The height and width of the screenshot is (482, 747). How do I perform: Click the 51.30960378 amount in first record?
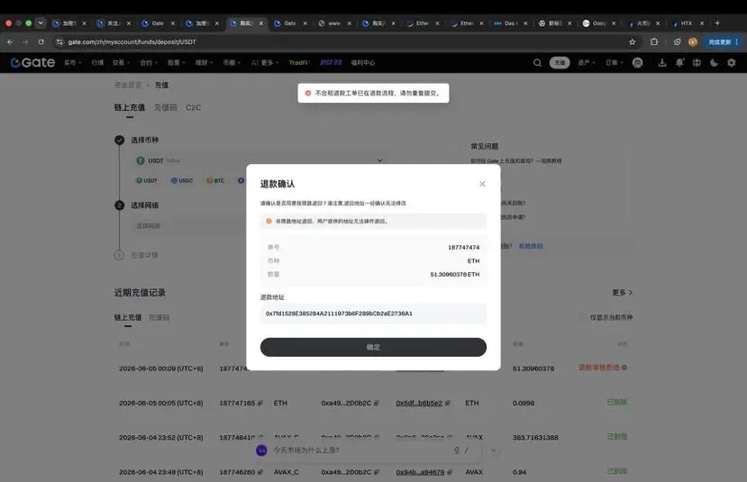click(533, 368)
